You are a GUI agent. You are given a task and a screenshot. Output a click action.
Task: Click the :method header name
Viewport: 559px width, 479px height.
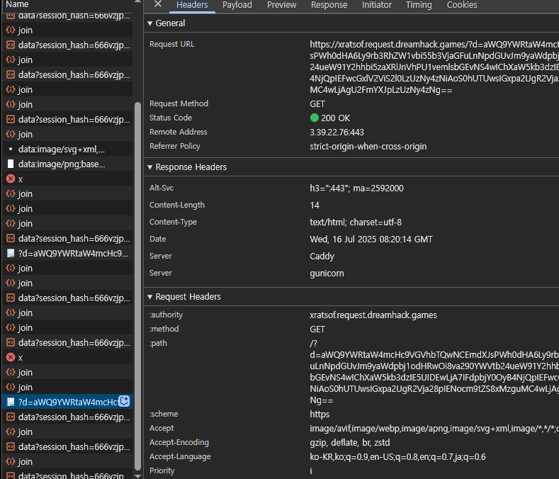[164, 329]
